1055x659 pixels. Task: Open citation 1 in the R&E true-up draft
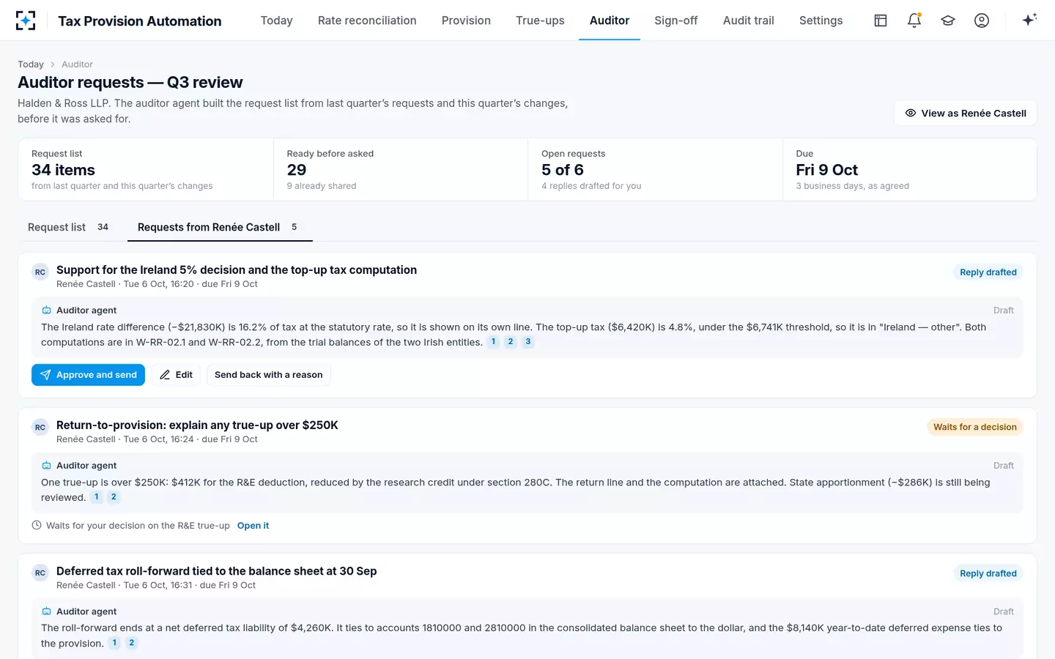point(97,497)
